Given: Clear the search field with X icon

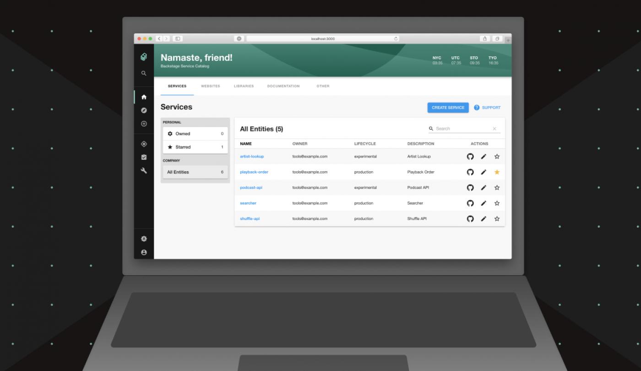Looking at the screenshot, I should 494,129.
